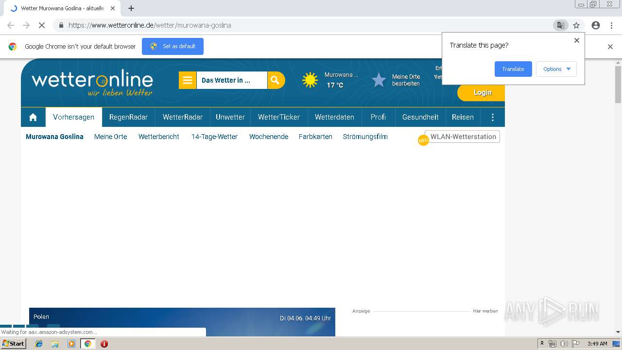Viewport: 622px width, 350px height.
Task: Open the Windows Start menu
Action: (x=14, y=344)
